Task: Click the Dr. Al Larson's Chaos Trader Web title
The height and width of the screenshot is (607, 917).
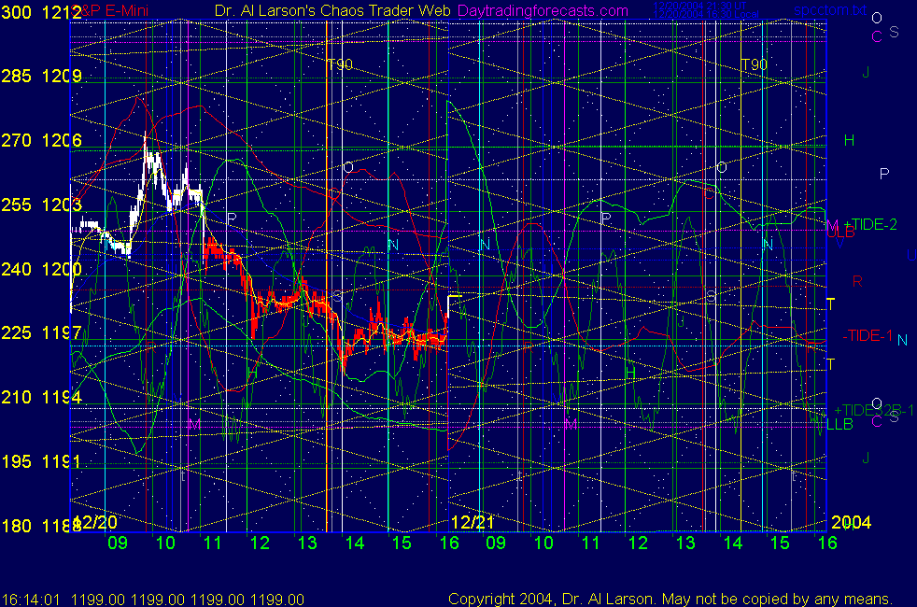Action: (332, 10)
